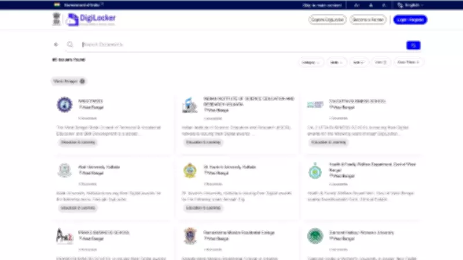Click St. Xavier's University logo
The height and width of the screenshot is (260, 463).
click(x=190, y=170)
